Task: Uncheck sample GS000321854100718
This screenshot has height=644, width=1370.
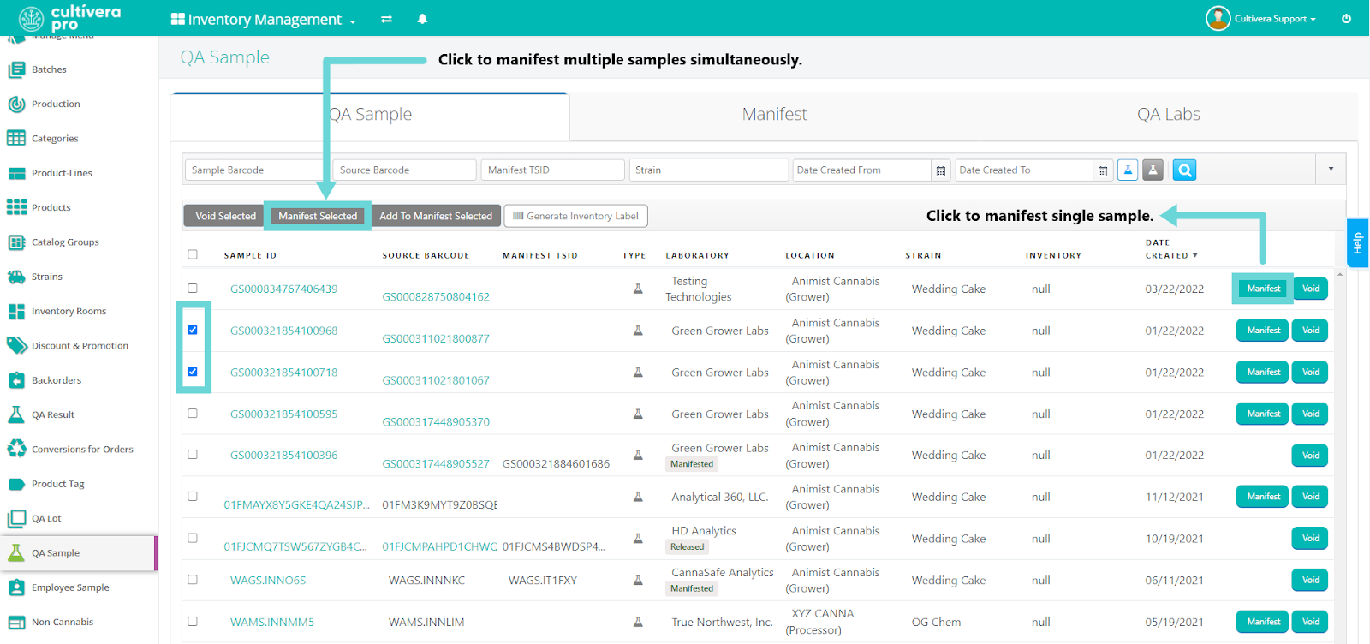Action: pos(193,372)
